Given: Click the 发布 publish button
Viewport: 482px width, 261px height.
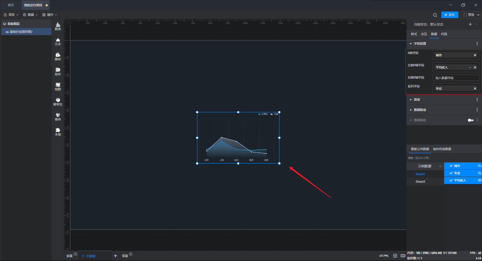Looking at the screenshot, I should click(450, 15).
